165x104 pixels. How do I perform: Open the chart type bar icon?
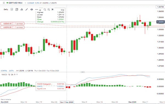pos(22,10)
